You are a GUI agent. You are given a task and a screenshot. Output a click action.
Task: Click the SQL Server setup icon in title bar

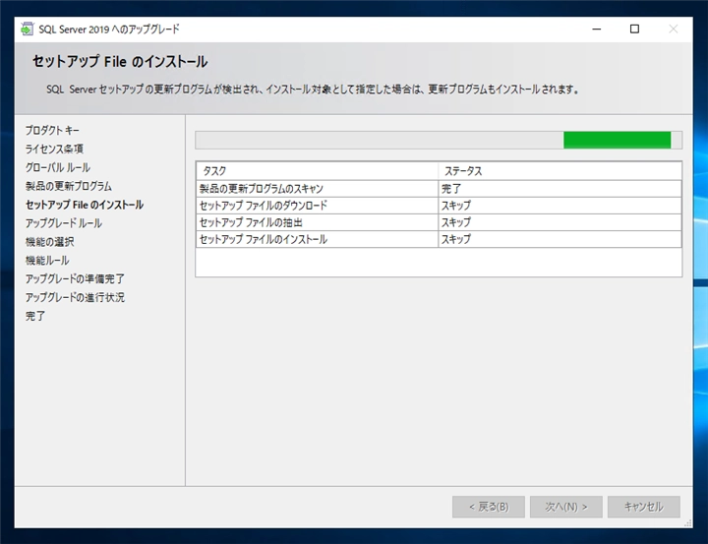(x=28, y=29)
